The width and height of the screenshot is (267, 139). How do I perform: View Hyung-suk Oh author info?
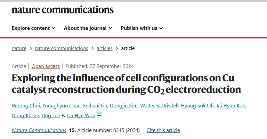tap(197, 106)
